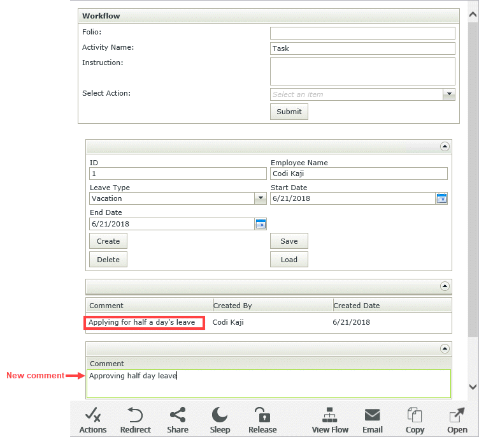This screenshot has height=437, width=479.
Task: Click the Copy icon
Action: click(415, 420)
